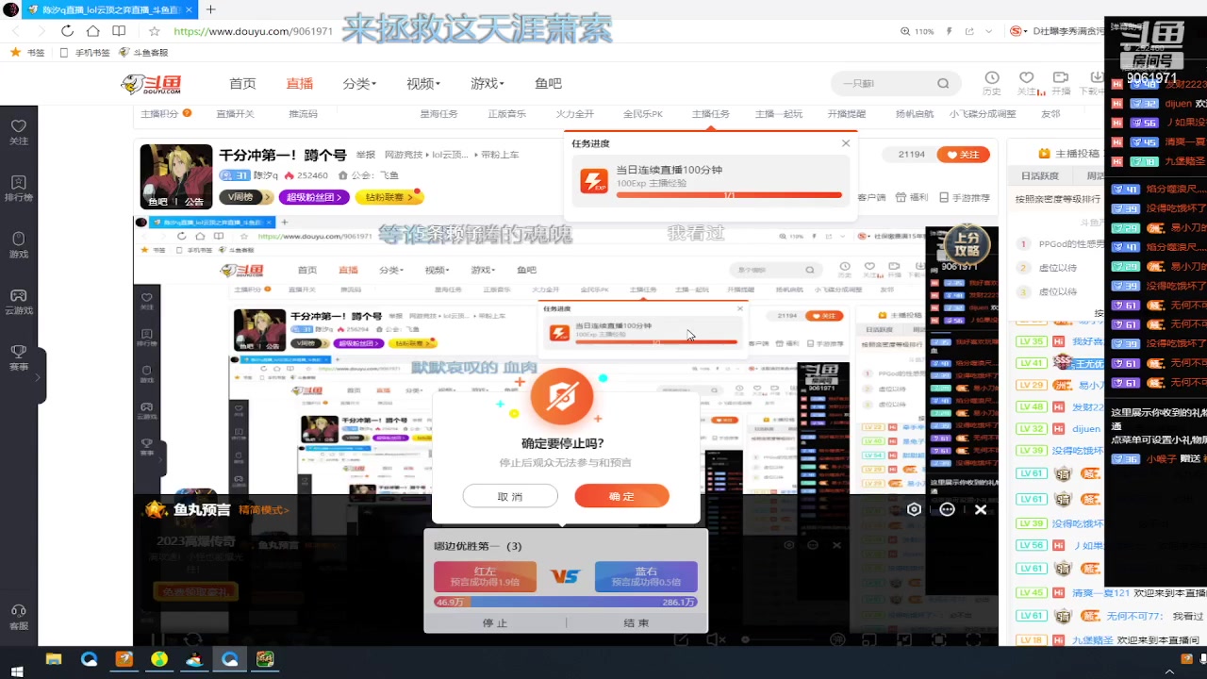Screen dimensions: 1207x679
Task: Open Sogou search engine selector dropdown
Action: [1017, 31]
